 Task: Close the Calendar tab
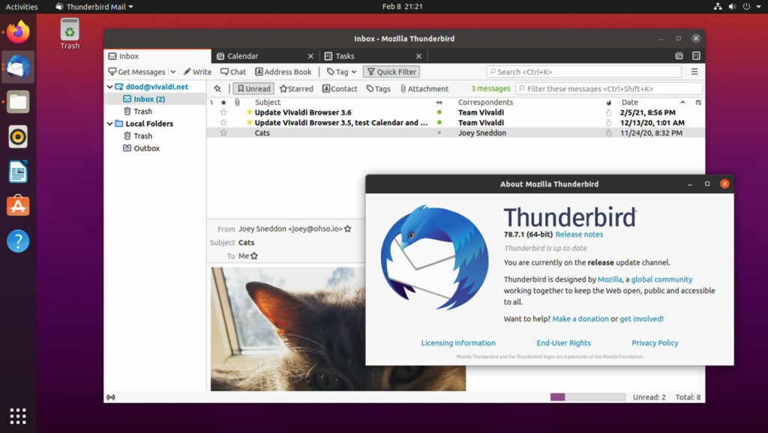310,56
